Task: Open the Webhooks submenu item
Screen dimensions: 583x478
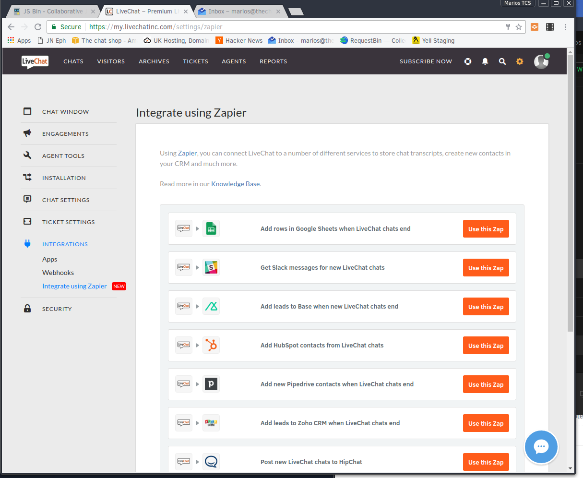Action: tap(58, 273)
